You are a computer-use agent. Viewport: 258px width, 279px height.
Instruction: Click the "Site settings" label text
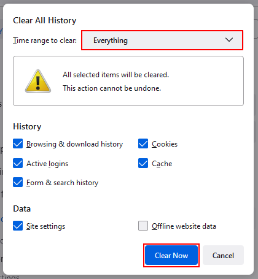pyautogui.click(x=46, y=226)
